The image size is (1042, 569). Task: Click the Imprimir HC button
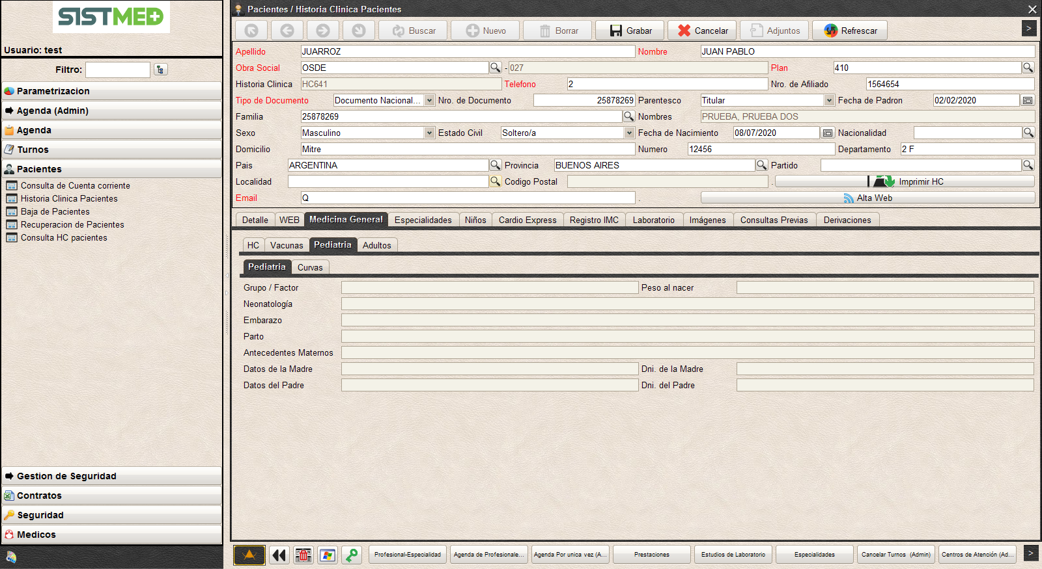pyautogui.click(x=905, y=181)
